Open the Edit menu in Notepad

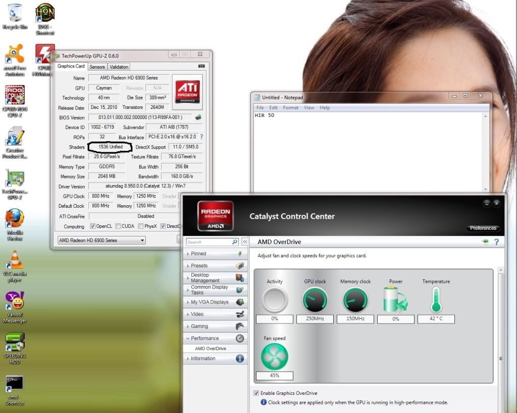273,108
